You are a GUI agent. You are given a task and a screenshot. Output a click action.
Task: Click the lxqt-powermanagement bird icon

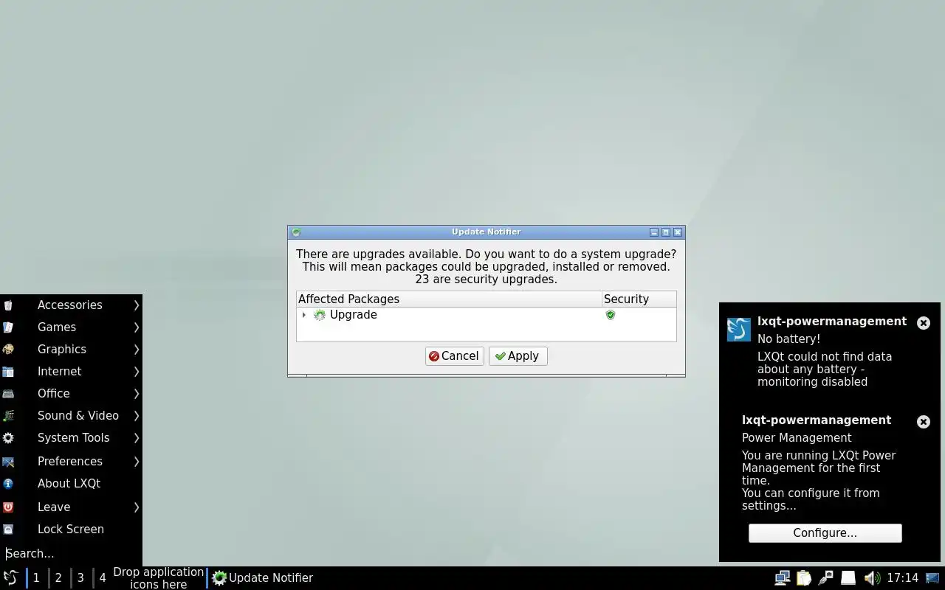(738, 329)
